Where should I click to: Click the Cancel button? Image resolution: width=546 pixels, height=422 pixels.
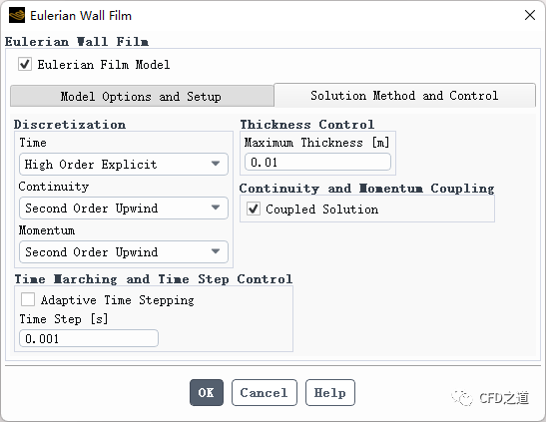coord(265,392)
